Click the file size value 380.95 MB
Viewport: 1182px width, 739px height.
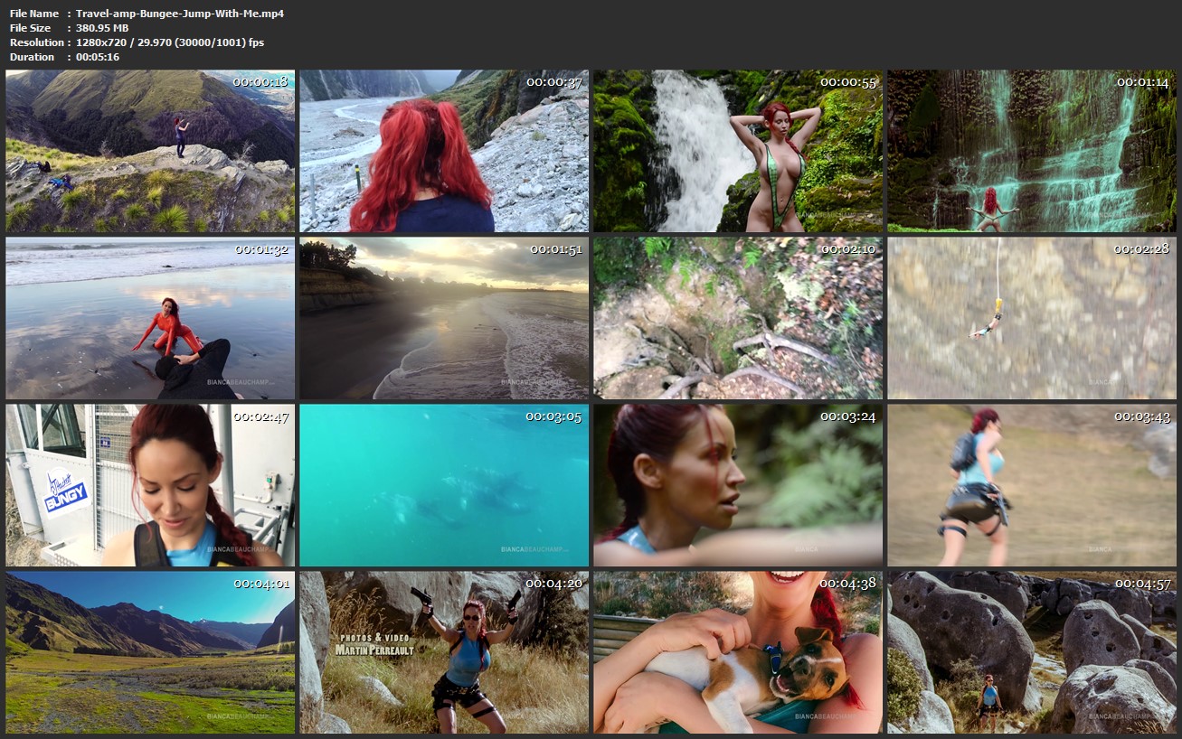(x=102, y=28)
